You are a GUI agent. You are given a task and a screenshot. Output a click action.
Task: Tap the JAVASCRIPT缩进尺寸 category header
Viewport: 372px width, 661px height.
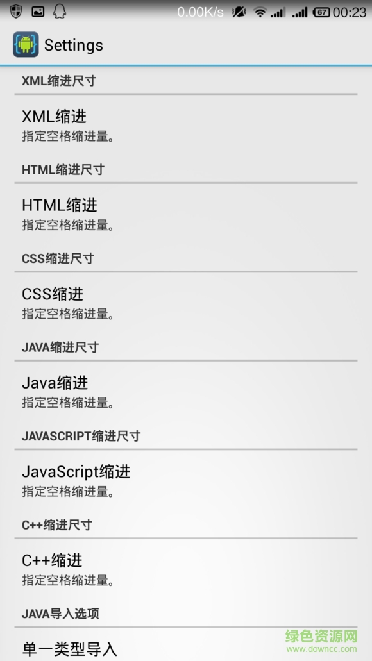point(81,436)
